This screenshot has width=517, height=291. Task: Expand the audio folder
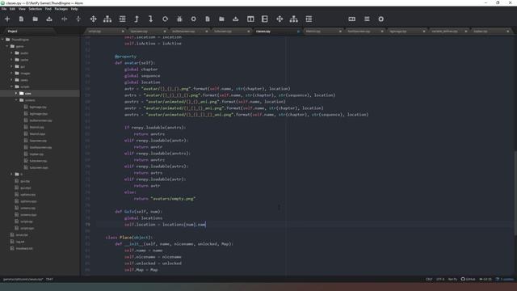[11, 53]
